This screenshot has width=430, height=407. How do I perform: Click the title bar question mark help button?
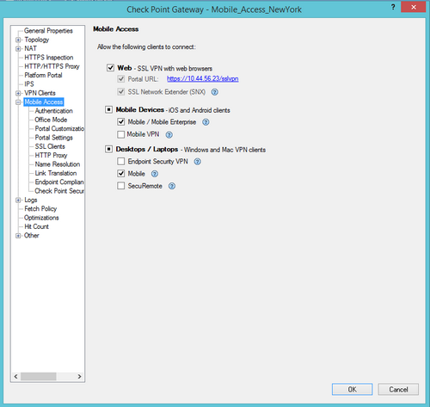(393, 7)
